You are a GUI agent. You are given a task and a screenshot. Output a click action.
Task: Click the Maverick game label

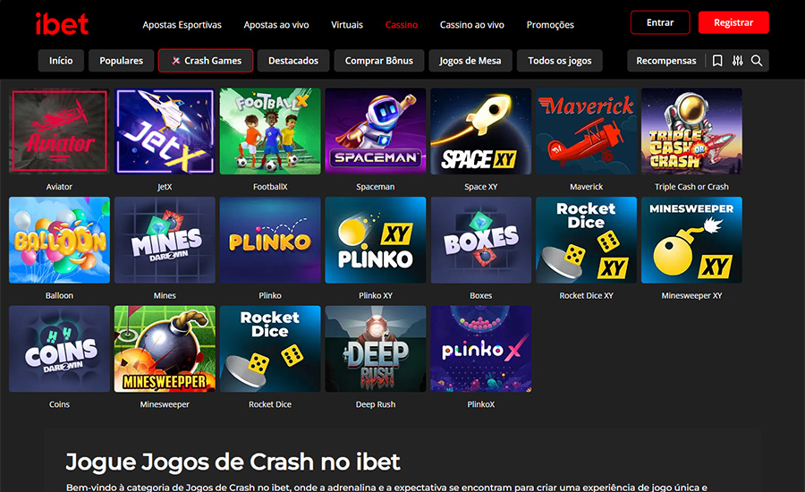[586, 187]
